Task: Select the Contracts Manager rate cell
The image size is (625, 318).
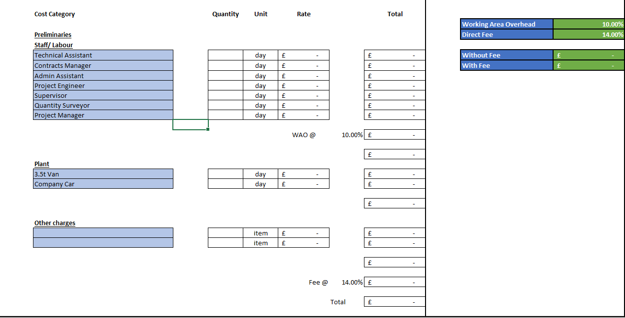Action: tap(303, 65)
